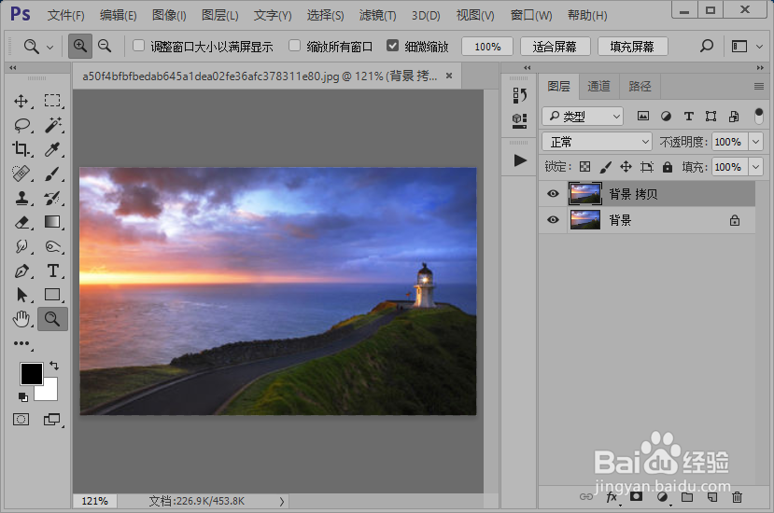Open the 图像(I) menu

(169, 15)
